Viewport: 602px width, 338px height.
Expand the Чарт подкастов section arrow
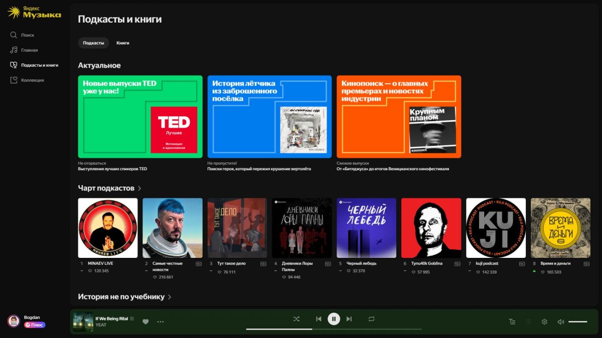pos(139,188)
